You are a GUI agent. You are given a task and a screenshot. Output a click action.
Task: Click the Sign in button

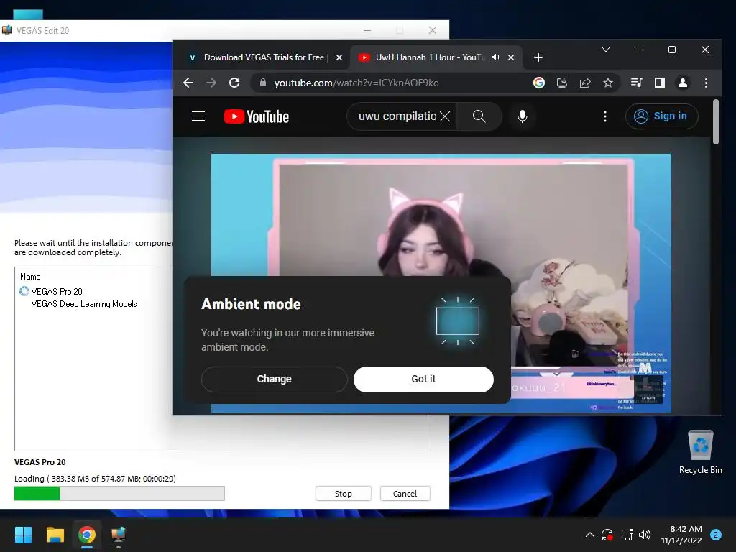661,116
